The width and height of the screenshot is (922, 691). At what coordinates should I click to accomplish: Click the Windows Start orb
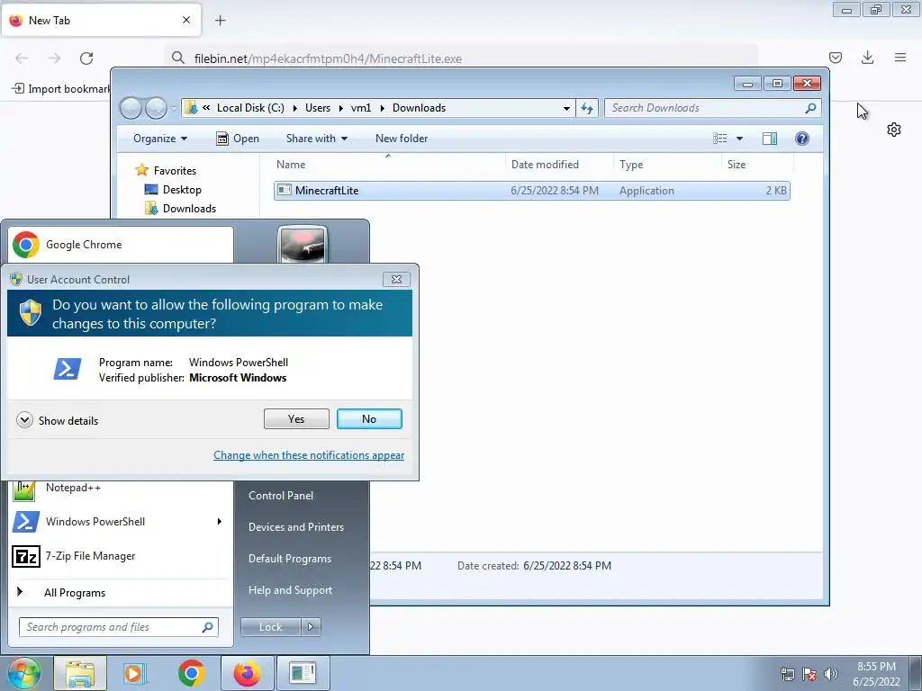23,673
